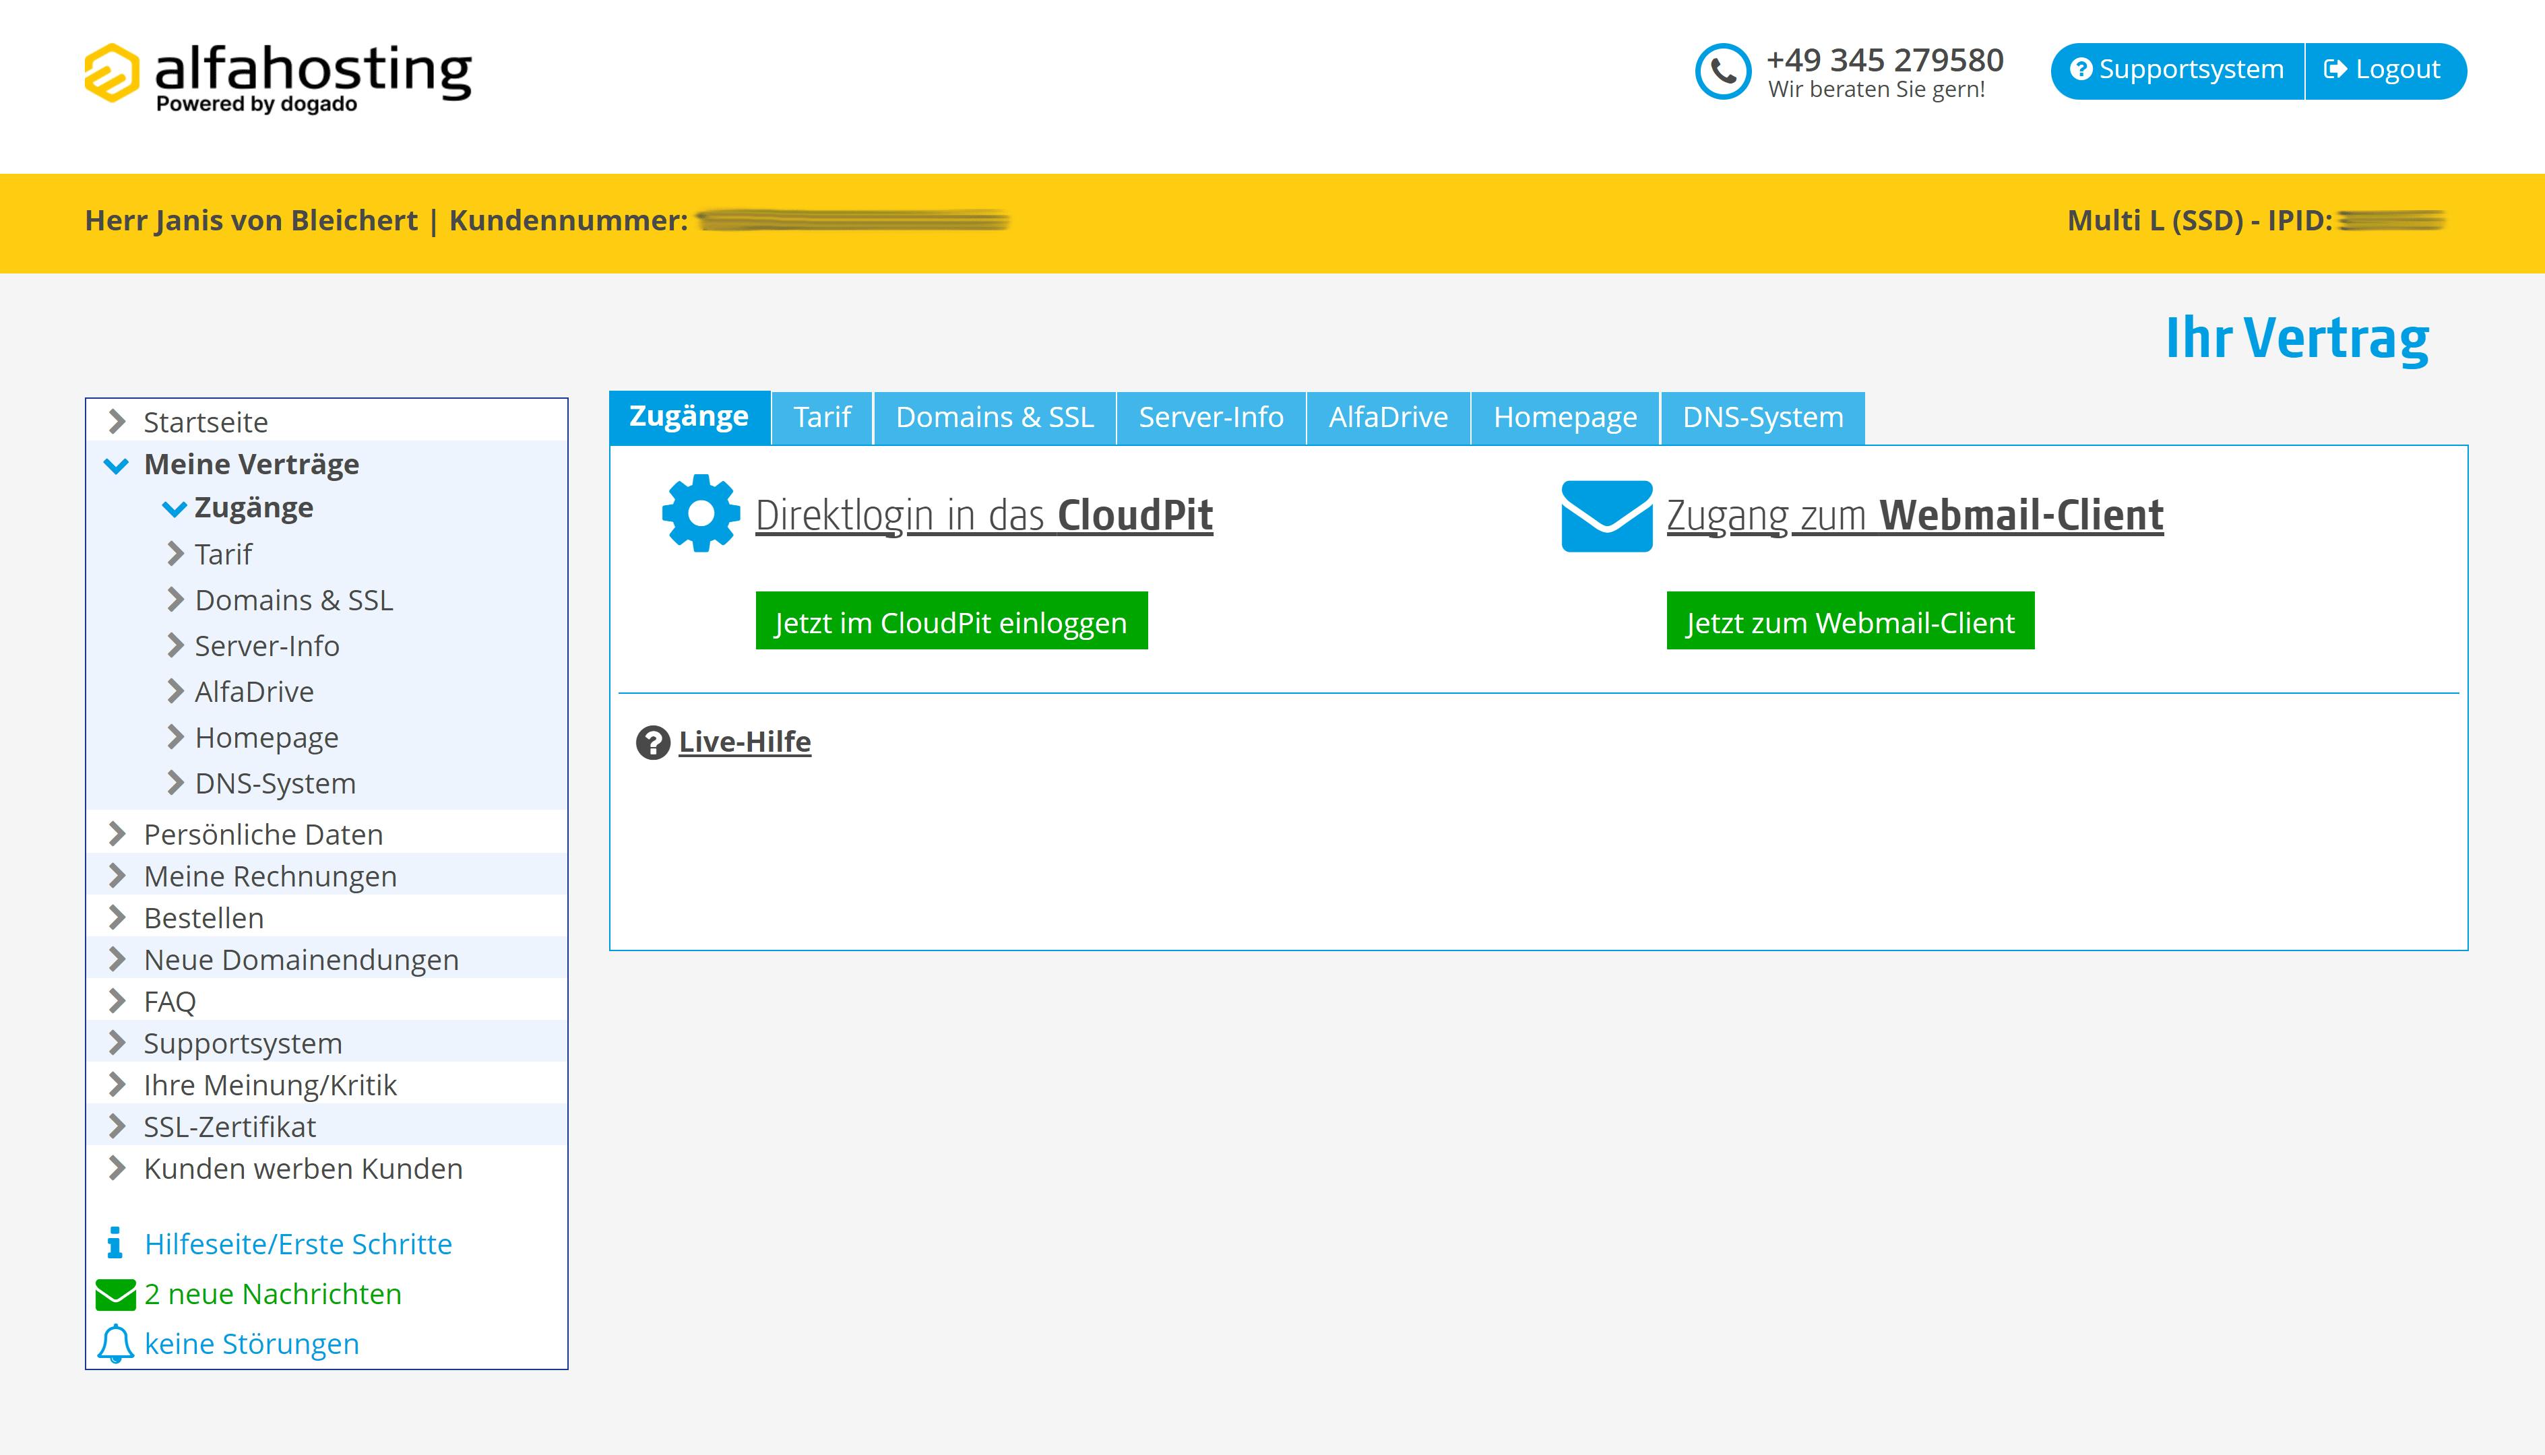Open the Zugang zum Webmail-Client link
Viewport: 2545px width, 1455px height.
1914,515
